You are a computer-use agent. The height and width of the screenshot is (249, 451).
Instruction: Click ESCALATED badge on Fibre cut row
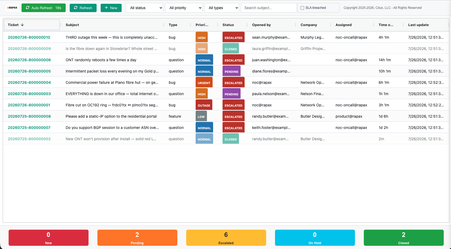pos(234,105)
